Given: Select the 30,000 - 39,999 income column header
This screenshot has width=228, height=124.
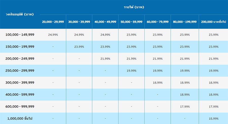Looking at the screenshot, I should click(x=79, y=22).
